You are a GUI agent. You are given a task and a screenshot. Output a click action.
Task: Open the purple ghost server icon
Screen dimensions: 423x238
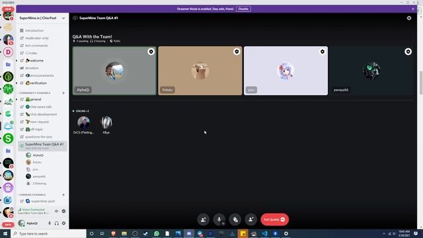pos(8,188)
